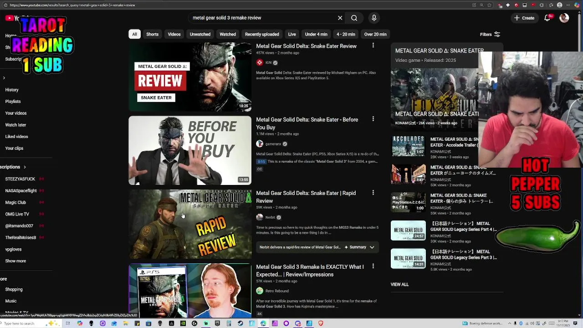Select the Unwatched filter chip
The width and height of the screenshot is (583, 328).
[200, 34]
